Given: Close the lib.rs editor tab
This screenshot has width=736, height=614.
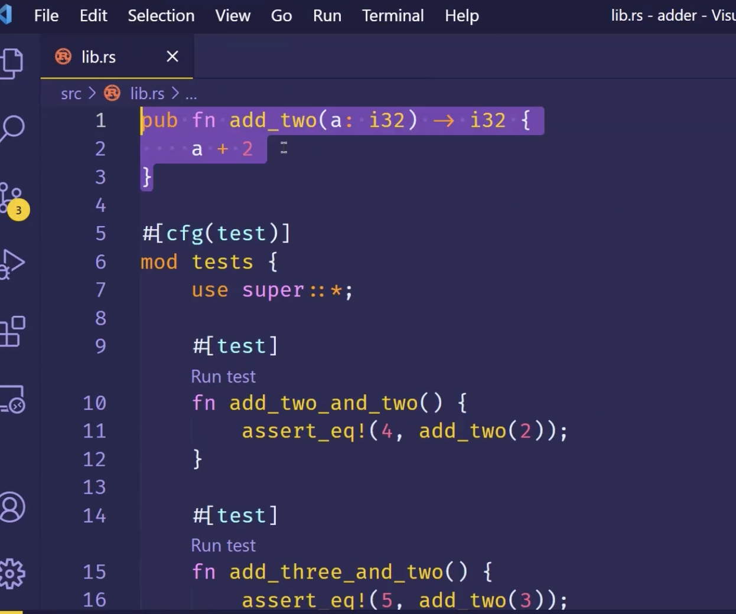Looking at the screenshot, I should pos(172,57).
